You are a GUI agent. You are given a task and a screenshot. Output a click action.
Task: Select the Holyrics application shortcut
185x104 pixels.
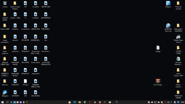point(168,5)
